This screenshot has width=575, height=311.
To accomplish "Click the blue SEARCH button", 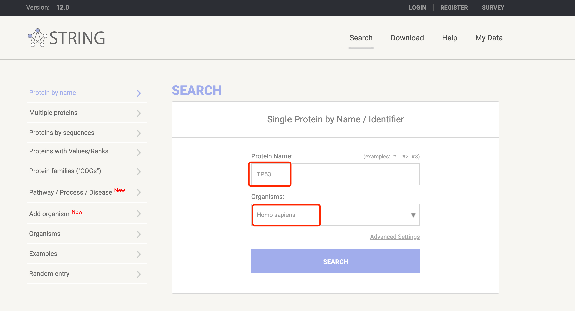I will [x=335, y=261].
